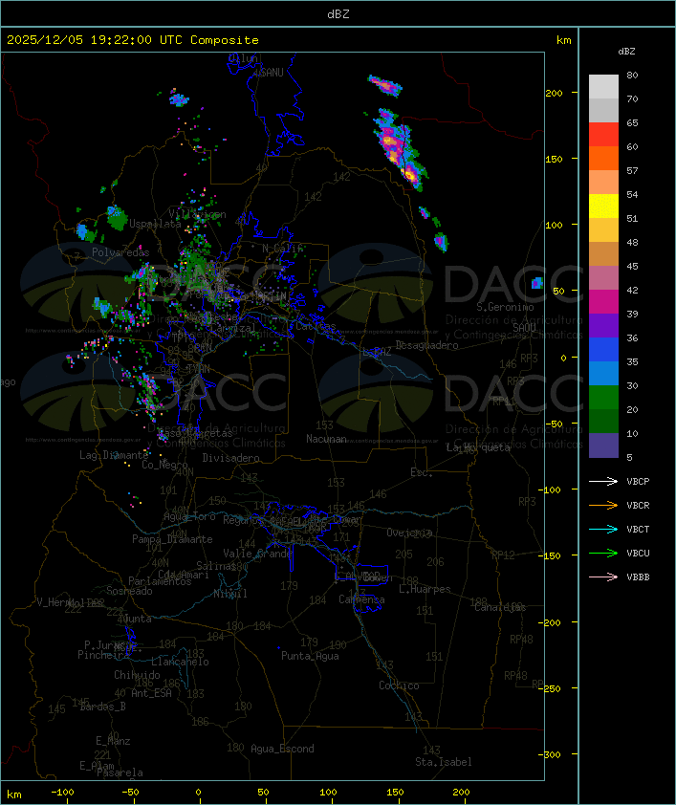This screenshot has width=676, height=805.
Task: Click the VBCR legend label
Action: pos(638,505)
